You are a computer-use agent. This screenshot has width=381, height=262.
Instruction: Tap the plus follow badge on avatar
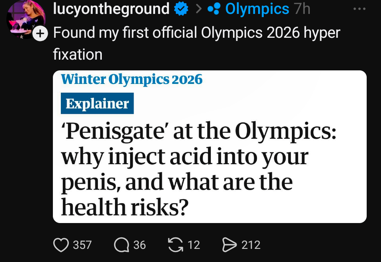point(39,35)
